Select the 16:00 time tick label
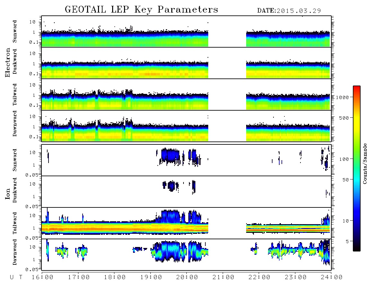This screenshot has width=367, height=283. tap(43, 278)
